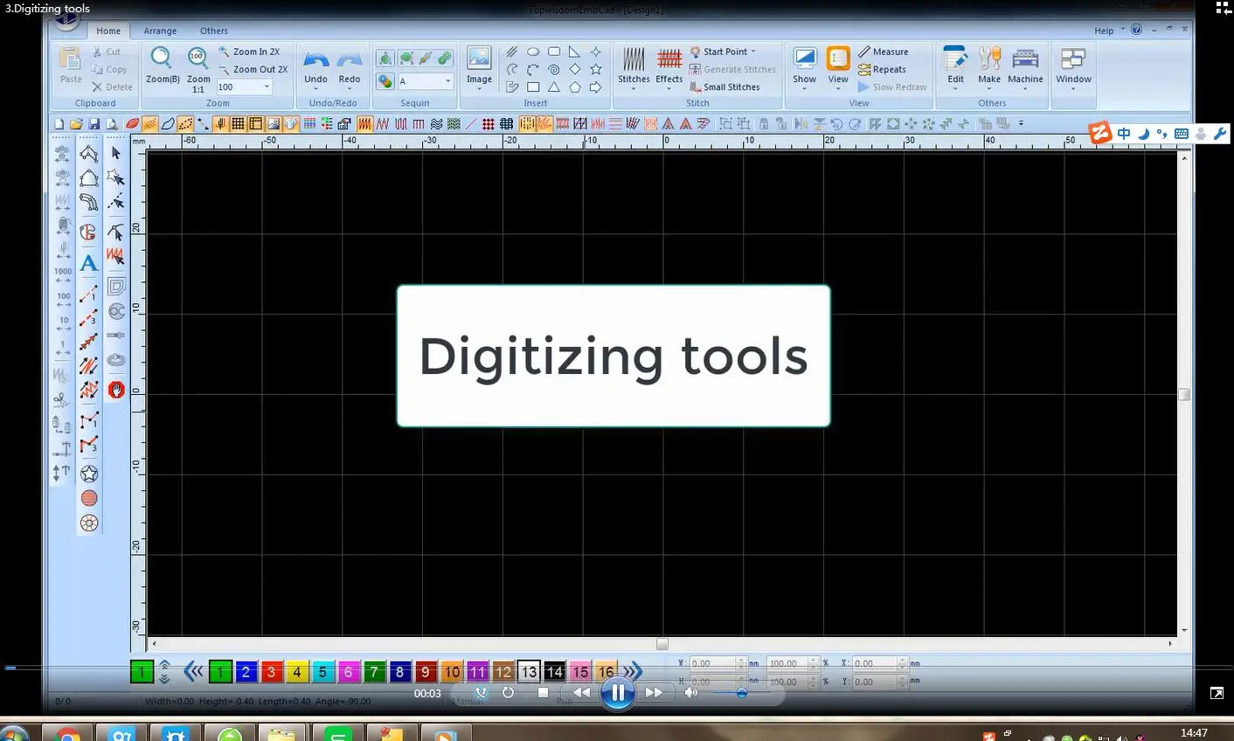Switch to the Home ribbon tab
Screen dimensions: 1234x741
tap(108, 31)
